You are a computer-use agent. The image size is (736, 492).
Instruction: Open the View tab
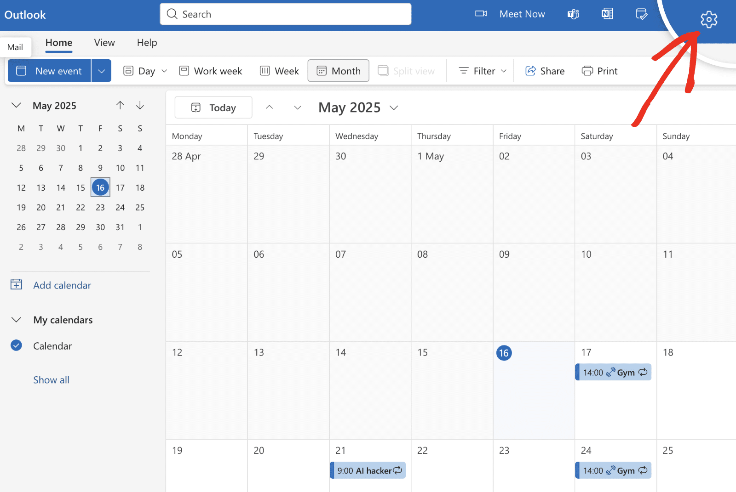point(104,43)
